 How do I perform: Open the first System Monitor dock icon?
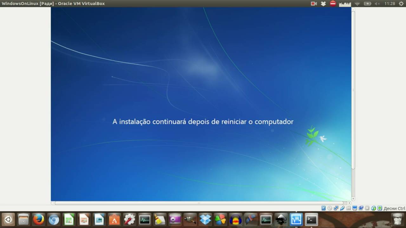point(145,219)
